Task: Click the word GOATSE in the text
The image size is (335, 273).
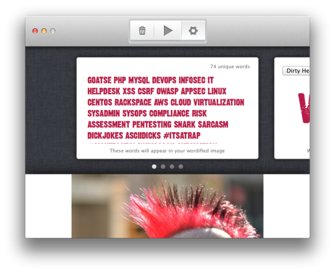Action: pos(99,80)
